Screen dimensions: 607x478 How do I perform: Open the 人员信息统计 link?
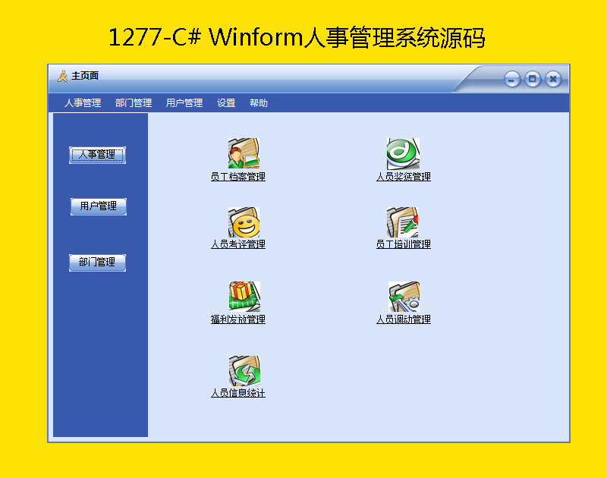coord(238,393)
